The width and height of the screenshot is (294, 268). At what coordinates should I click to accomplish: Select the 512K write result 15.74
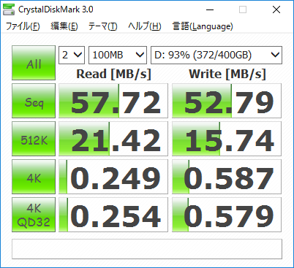[x=227, y=139]
